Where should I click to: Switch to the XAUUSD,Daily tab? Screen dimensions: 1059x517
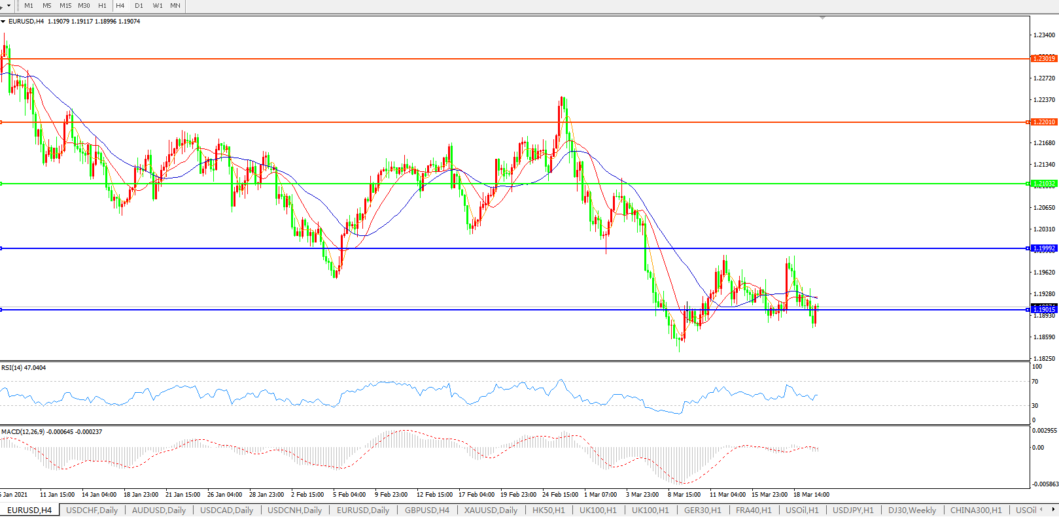pos(491,510)
